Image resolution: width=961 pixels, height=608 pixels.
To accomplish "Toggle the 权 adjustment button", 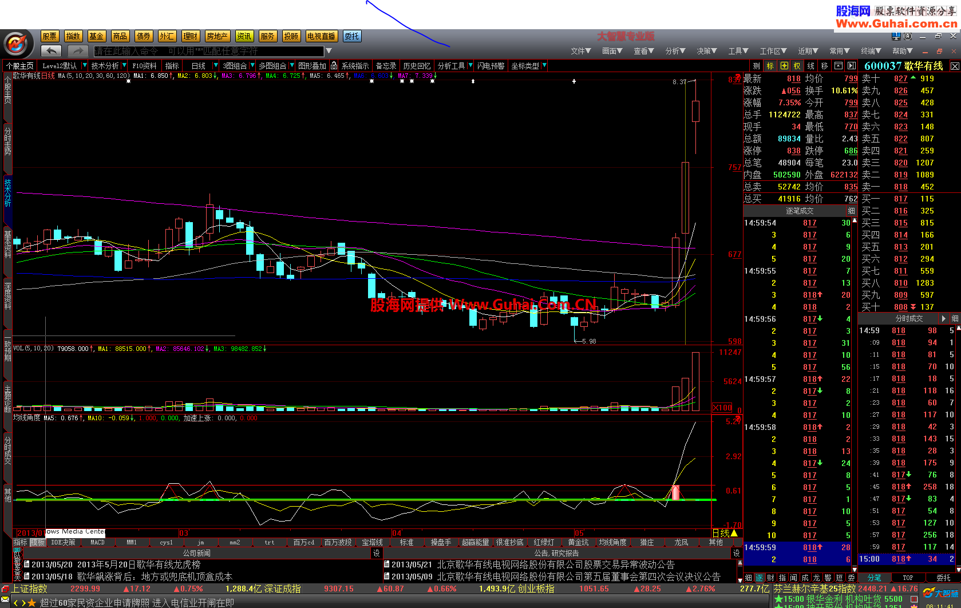I will (797, 66).
